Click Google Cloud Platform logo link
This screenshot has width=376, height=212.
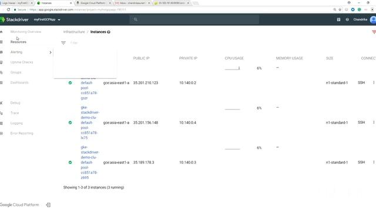click(x=19, y=205)
